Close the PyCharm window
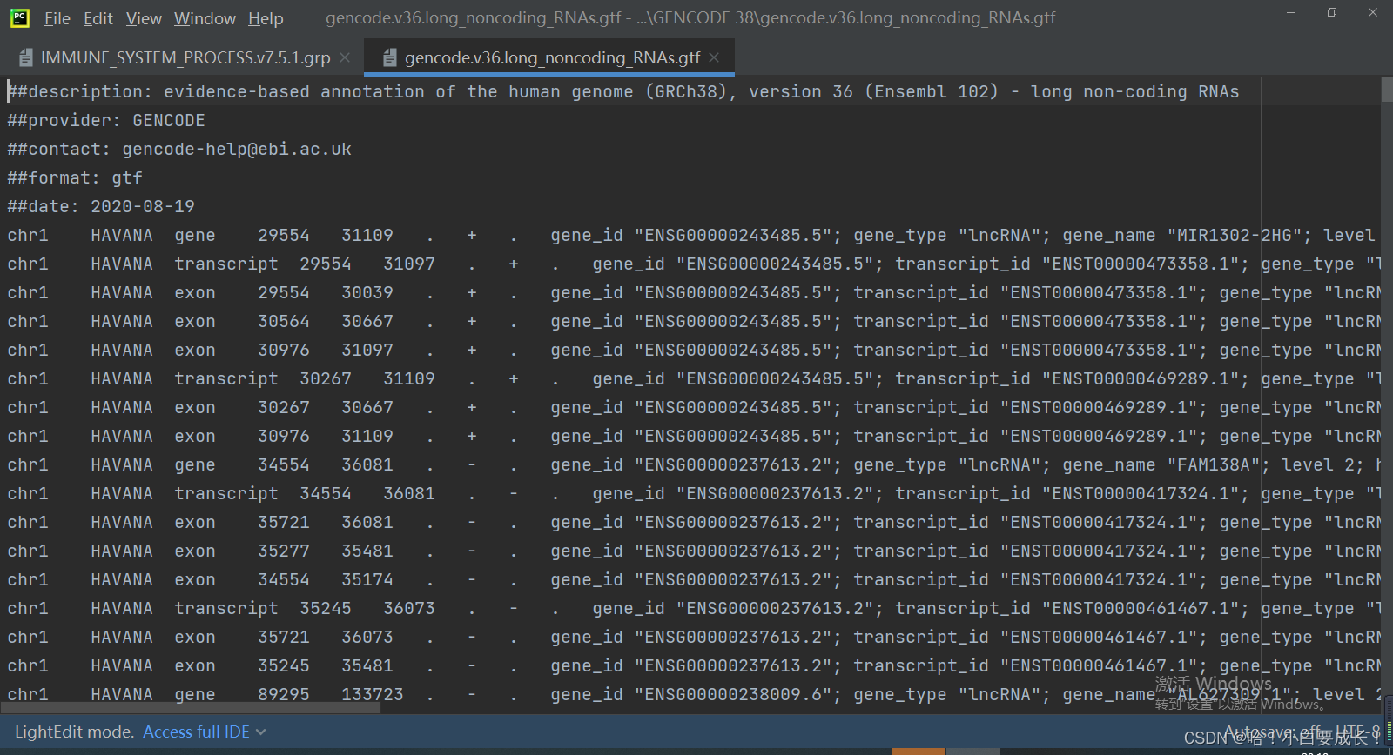The image size is (1393, 755). (x=1373, y=13)
